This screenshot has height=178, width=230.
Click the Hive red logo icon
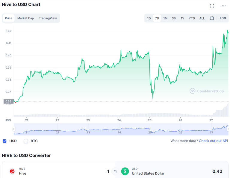click(x=12, y=171)
